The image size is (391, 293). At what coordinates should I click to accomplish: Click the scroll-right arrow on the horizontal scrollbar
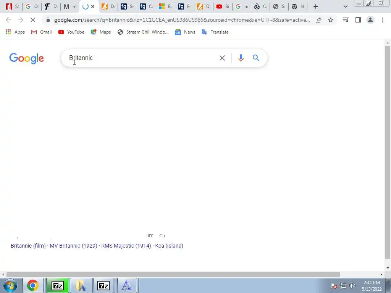click(381, 274)
